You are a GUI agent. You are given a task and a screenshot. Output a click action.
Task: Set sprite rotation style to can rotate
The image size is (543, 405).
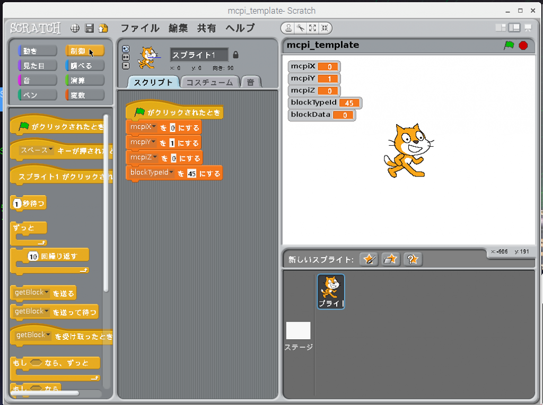pyautogui.click(x=126, y=49)
